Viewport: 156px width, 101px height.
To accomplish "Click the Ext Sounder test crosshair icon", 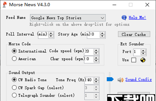I will [x=143, y=60].
